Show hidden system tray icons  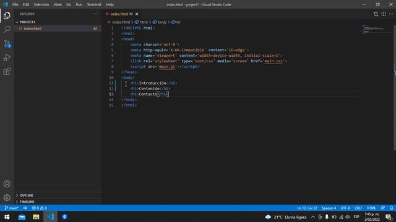pos(313,217)
